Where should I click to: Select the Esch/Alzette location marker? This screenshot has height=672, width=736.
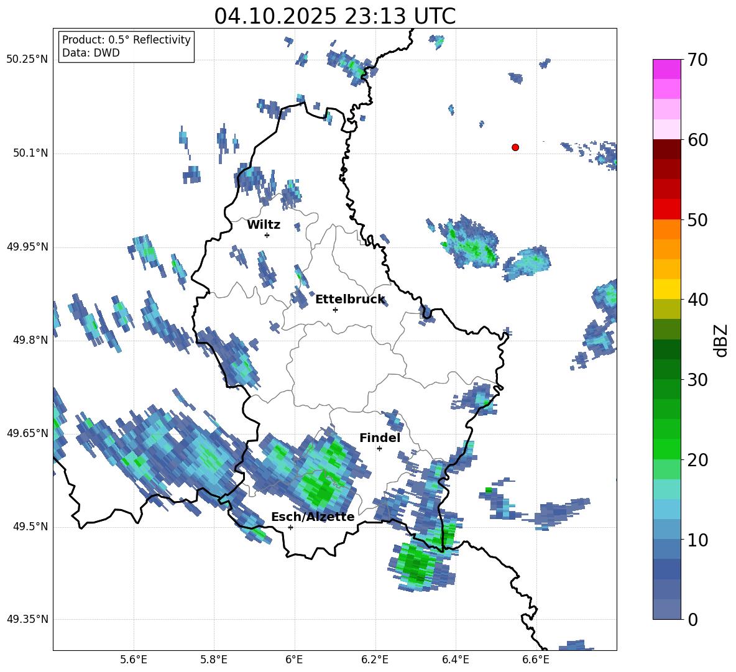pos(290,527)
